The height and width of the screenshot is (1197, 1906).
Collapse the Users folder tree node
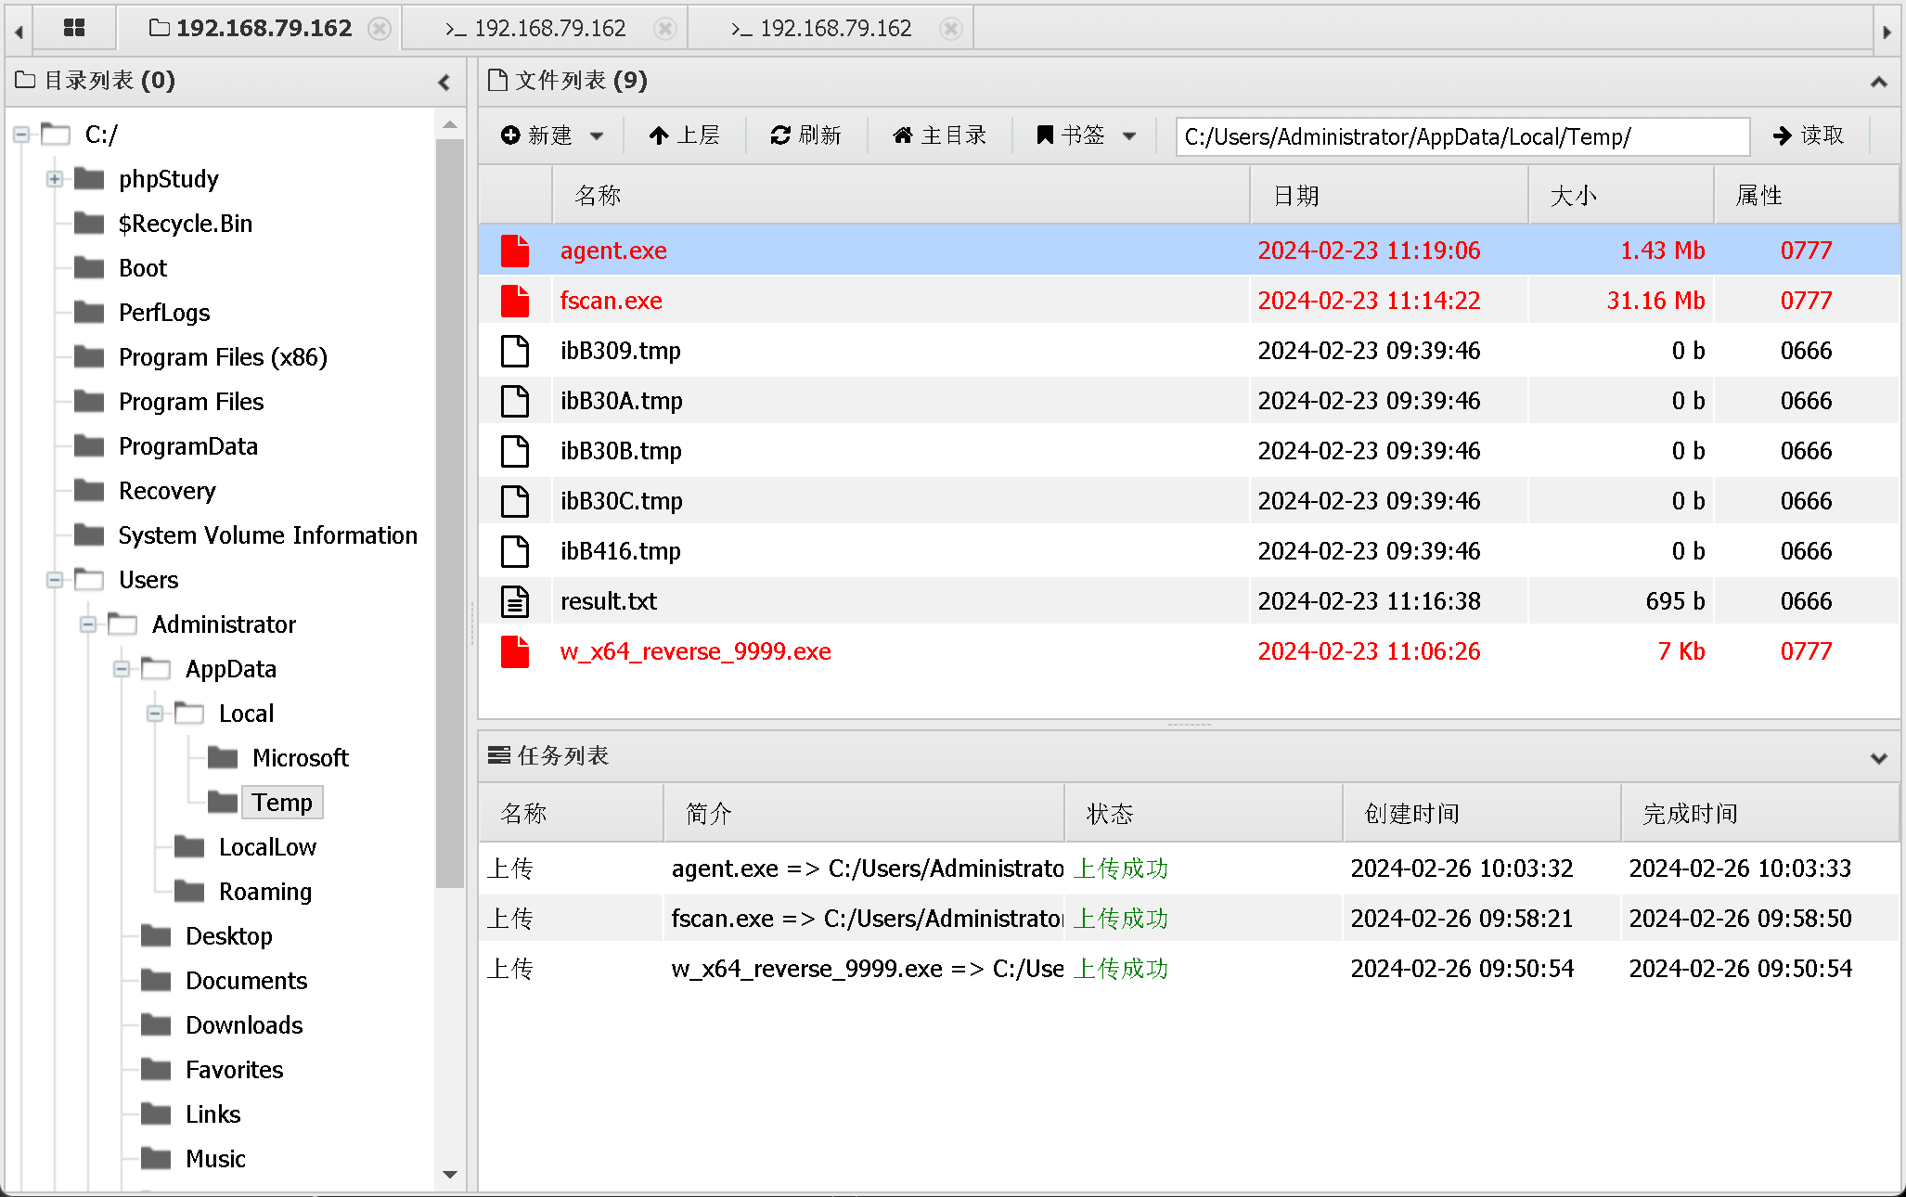(55, 580)
